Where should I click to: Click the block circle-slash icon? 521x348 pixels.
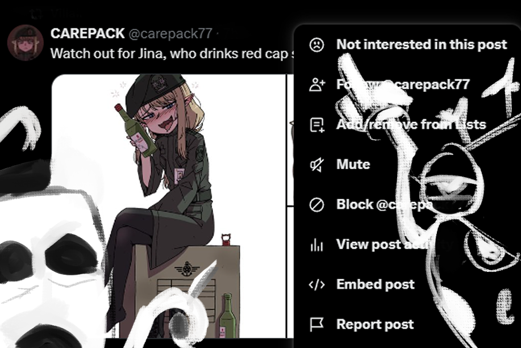click(316, 205)
